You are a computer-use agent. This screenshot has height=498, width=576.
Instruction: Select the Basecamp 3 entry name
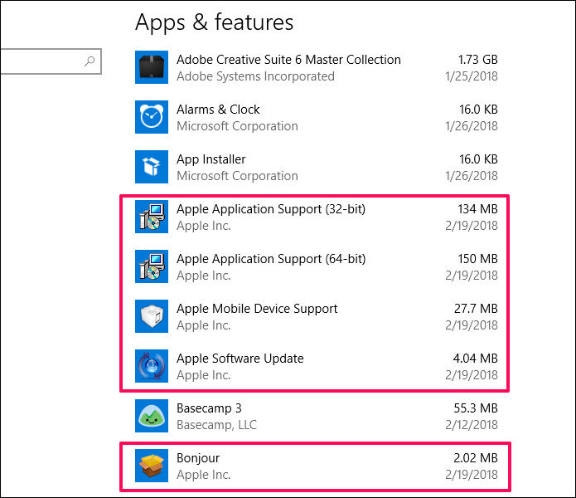pos(210,408)
